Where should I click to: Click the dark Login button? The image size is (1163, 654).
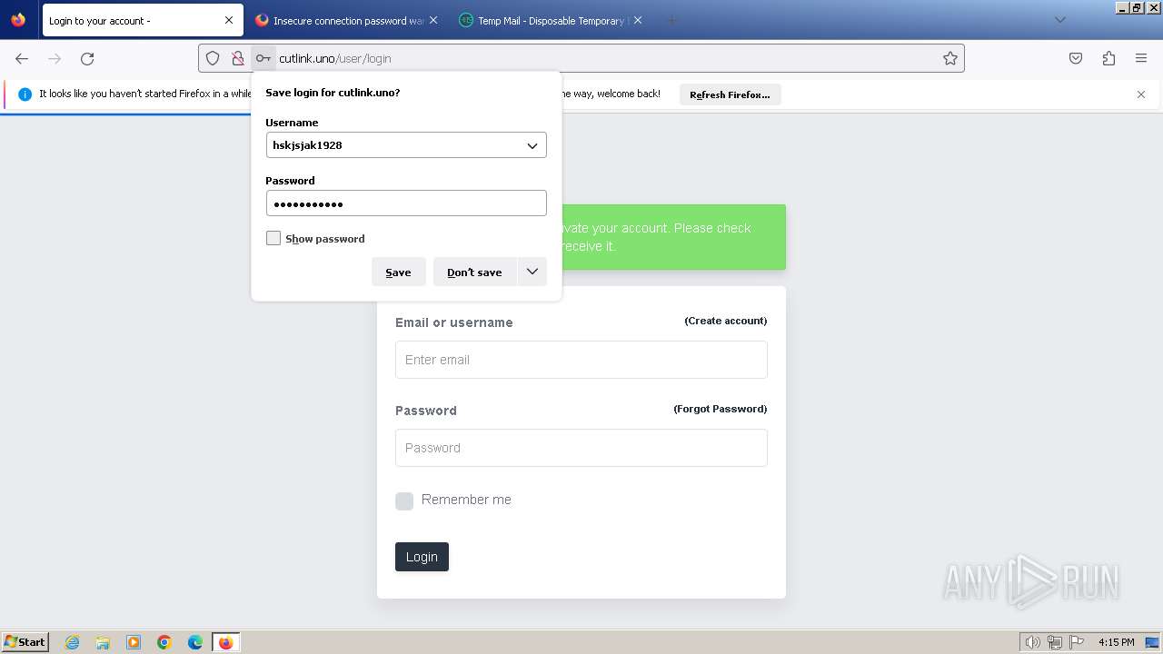(422, 557)
